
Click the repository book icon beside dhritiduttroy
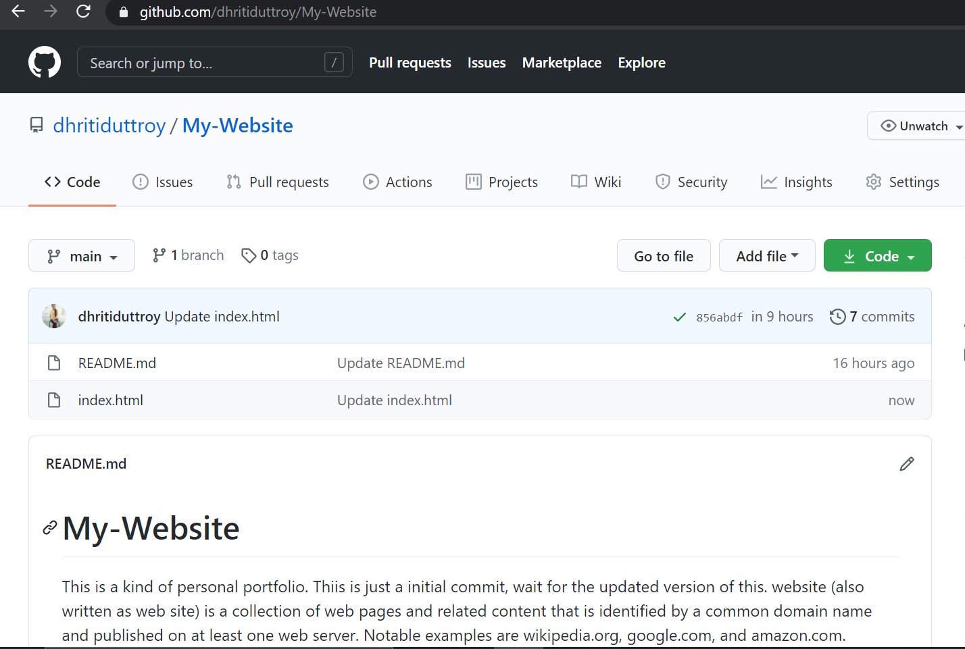(x=36, y=126)
